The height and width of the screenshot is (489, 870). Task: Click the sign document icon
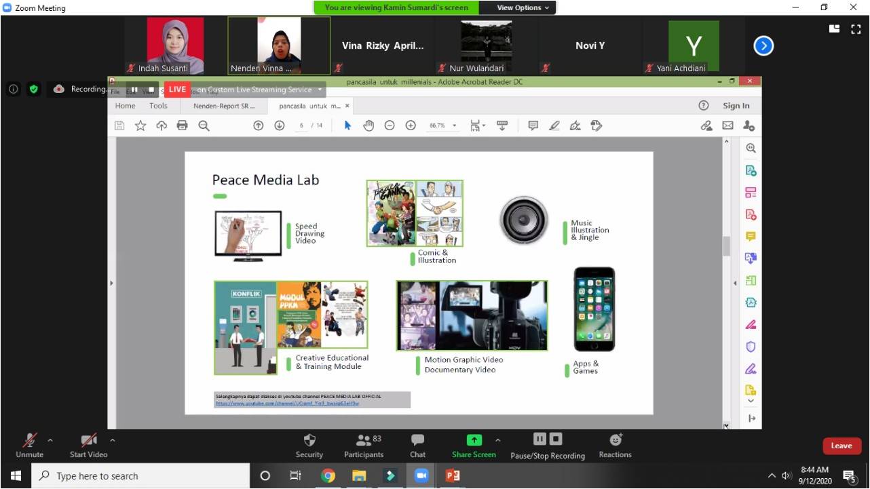tap(575, 125)
